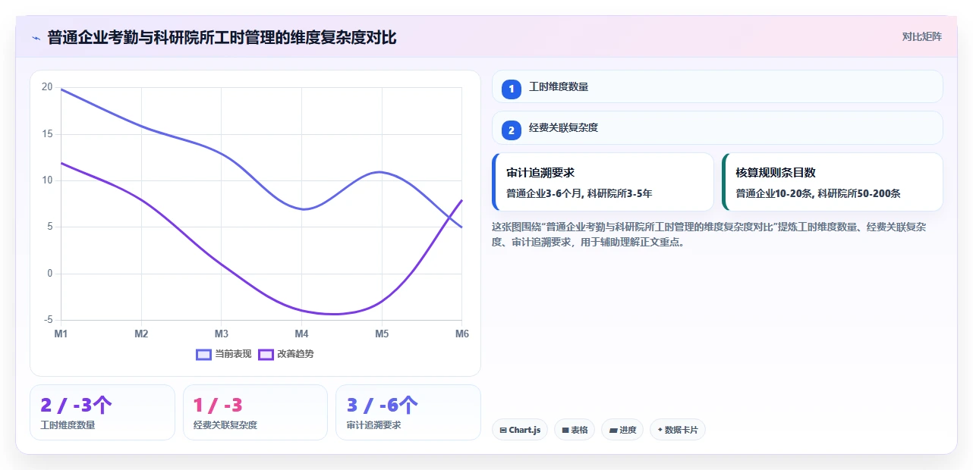Click the blue line's start point at M1
973x470 pixels.
[61, 89]
